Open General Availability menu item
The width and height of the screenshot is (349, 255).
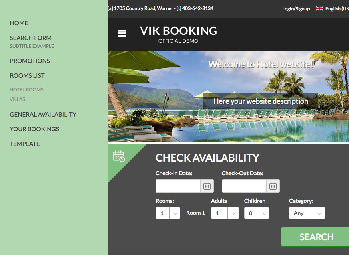(x=43, y=115)
